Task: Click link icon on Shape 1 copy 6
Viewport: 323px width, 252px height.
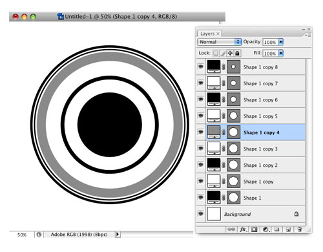Action: [224, 100]
